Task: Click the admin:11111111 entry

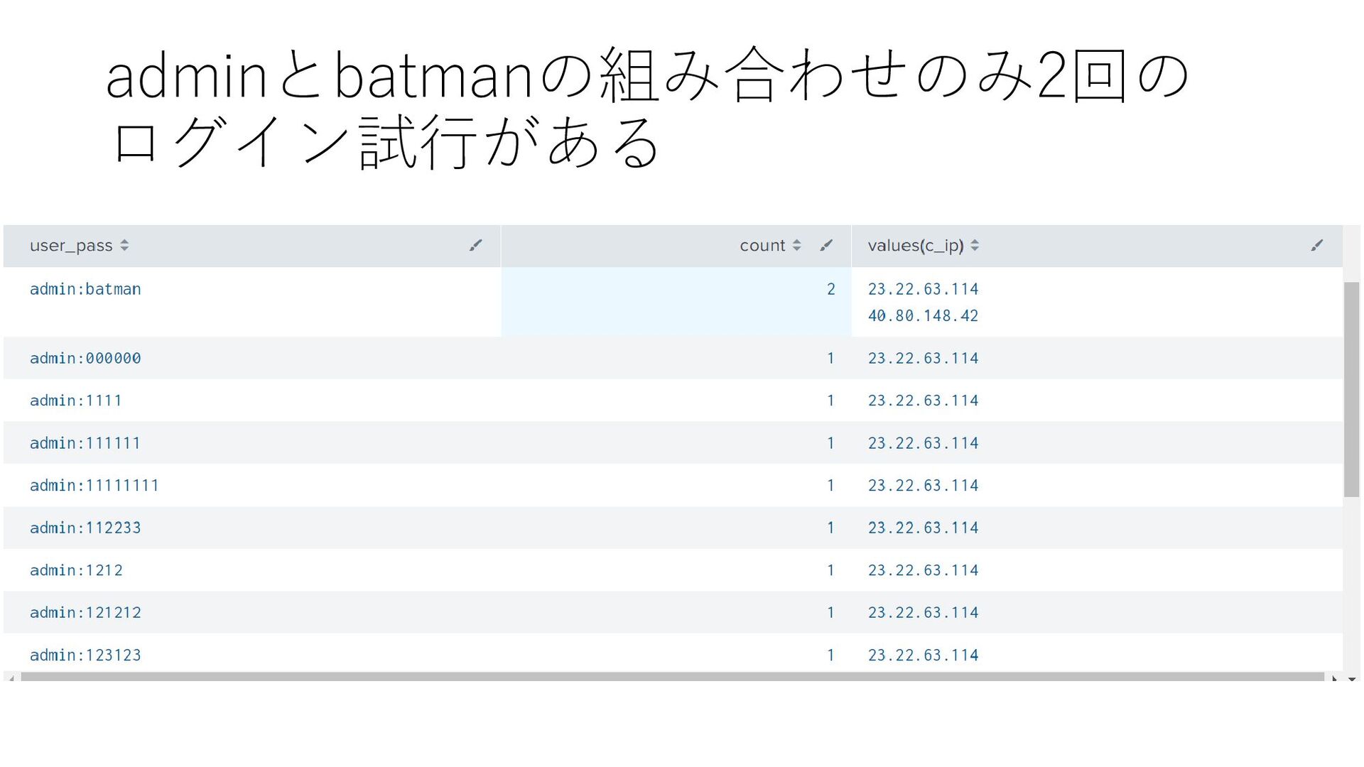Action: click(x=94, y=486)
